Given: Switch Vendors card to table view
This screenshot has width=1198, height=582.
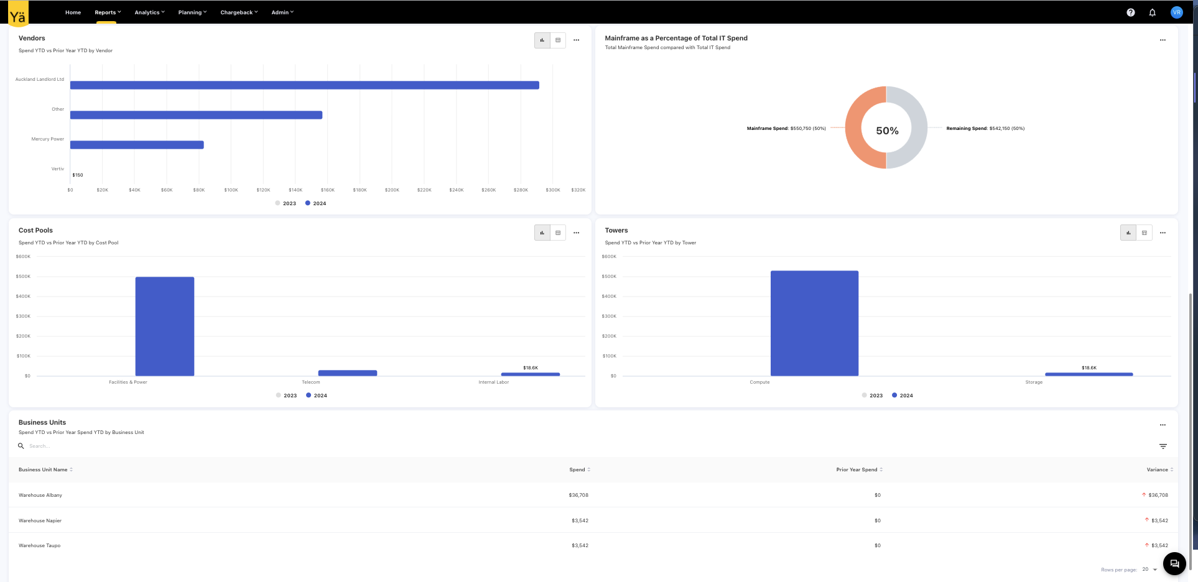Looking at the screenshot, I should coord(558,40).
